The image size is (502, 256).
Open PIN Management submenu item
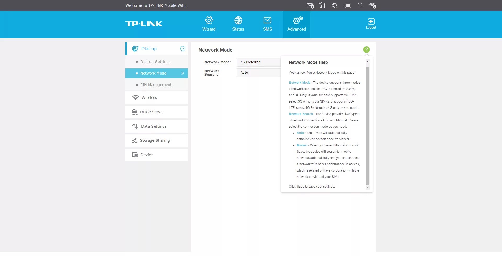pyautogui.click(x=157, y=85)
